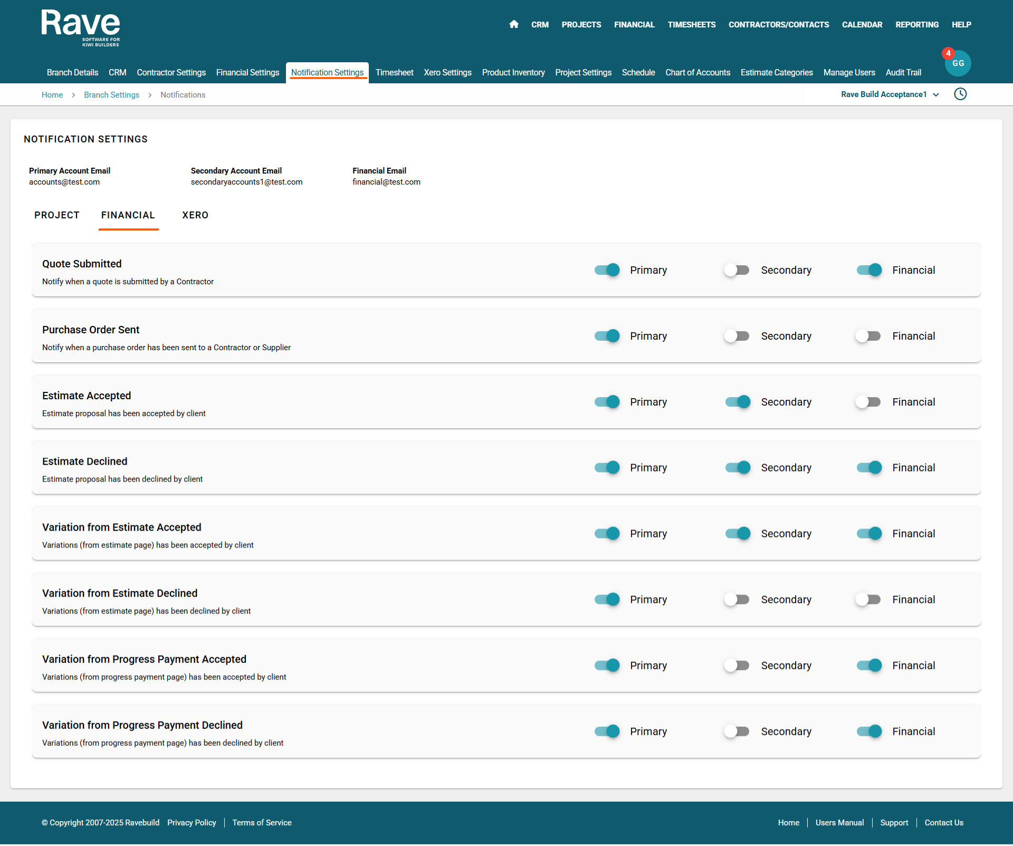
Task: Turn on Financial toggle for Estimate Accepted
Action: pos(868,402)
